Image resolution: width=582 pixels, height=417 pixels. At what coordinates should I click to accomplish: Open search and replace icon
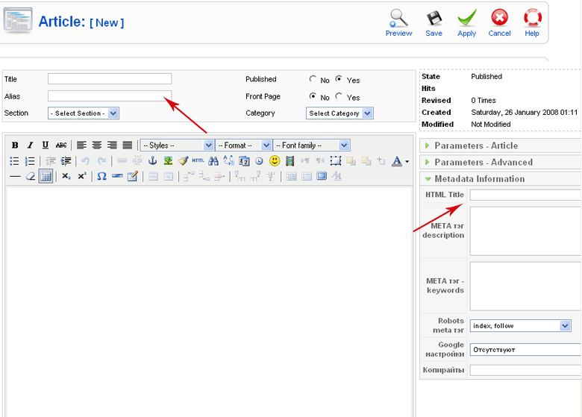pos(228,160)
